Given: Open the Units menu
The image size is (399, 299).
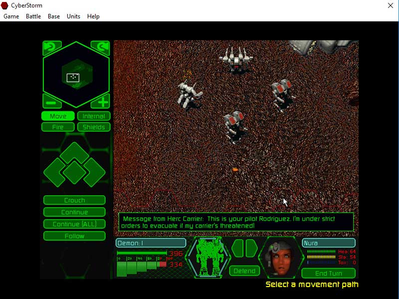Looking at the screenshot, I should click(73, 16).
